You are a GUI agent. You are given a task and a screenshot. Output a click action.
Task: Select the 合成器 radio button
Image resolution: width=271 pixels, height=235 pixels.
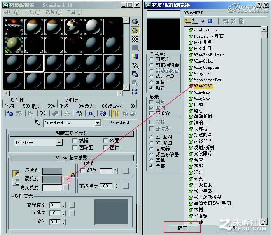[x=151, y=149]
